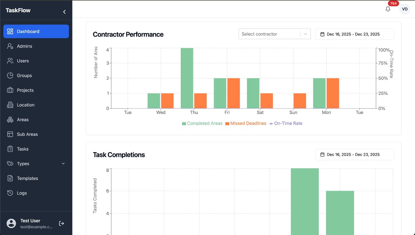Screen dimensions: 415x235
Task: Toggle Completed Areas series in chart legend
Action: [202, 123]
